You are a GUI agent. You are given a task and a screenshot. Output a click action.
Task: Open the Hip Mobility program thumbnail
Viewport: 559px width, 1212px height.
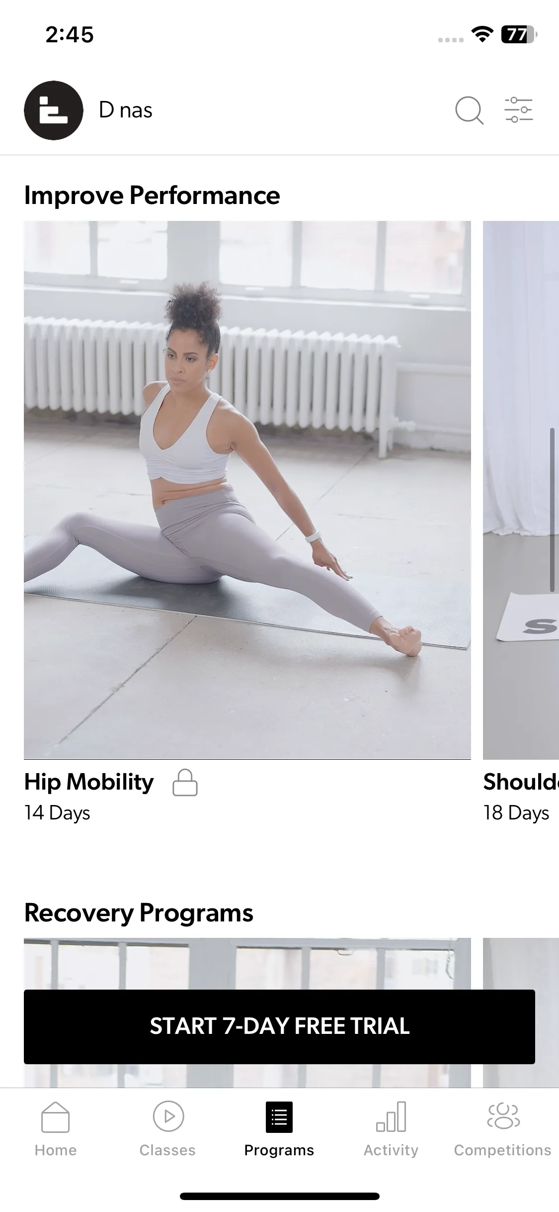click(247, 490)
